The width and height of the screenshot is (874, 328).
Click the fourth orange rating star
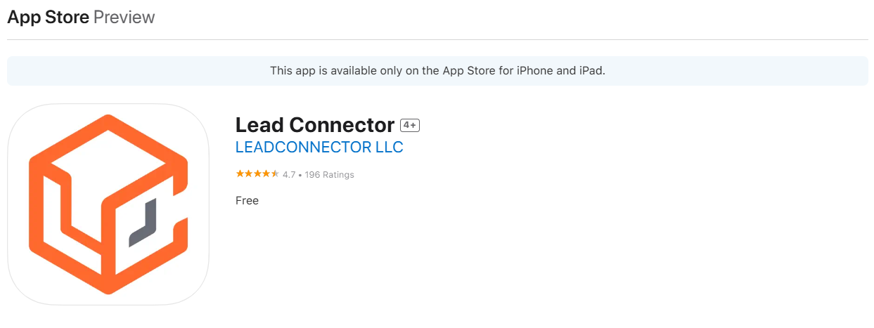[x=266, y=174]
